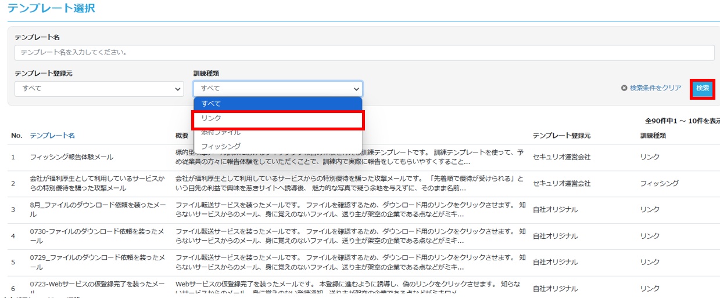The image size is (720, 298).
Task: Click the 訓練種類 column header in table
Action: tap(653, 136)
